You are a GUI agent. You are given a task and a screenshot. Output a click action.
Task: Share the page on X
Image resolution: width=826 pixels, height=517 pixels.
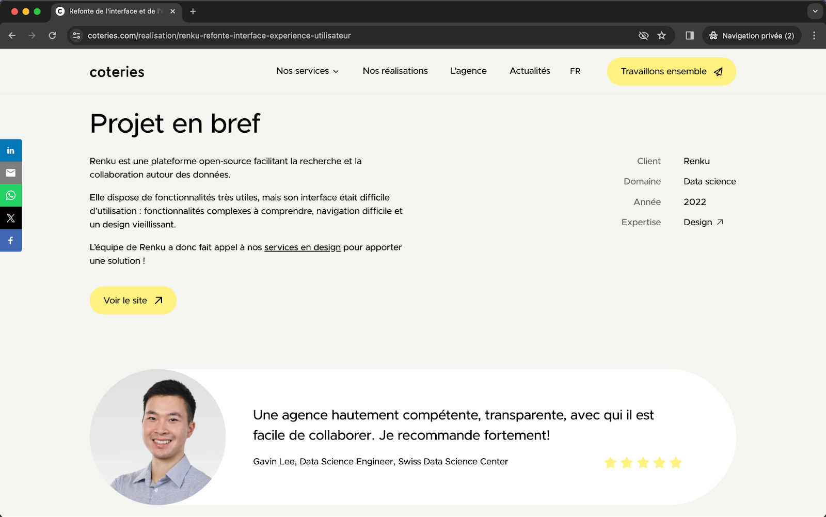point(11,218)
